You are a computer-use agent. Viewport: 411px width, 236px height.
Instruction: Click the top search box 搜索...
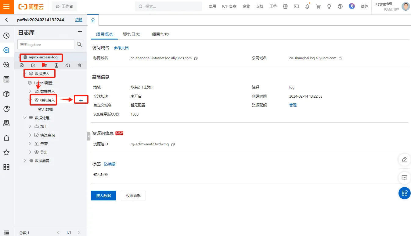tap(168, 6)
